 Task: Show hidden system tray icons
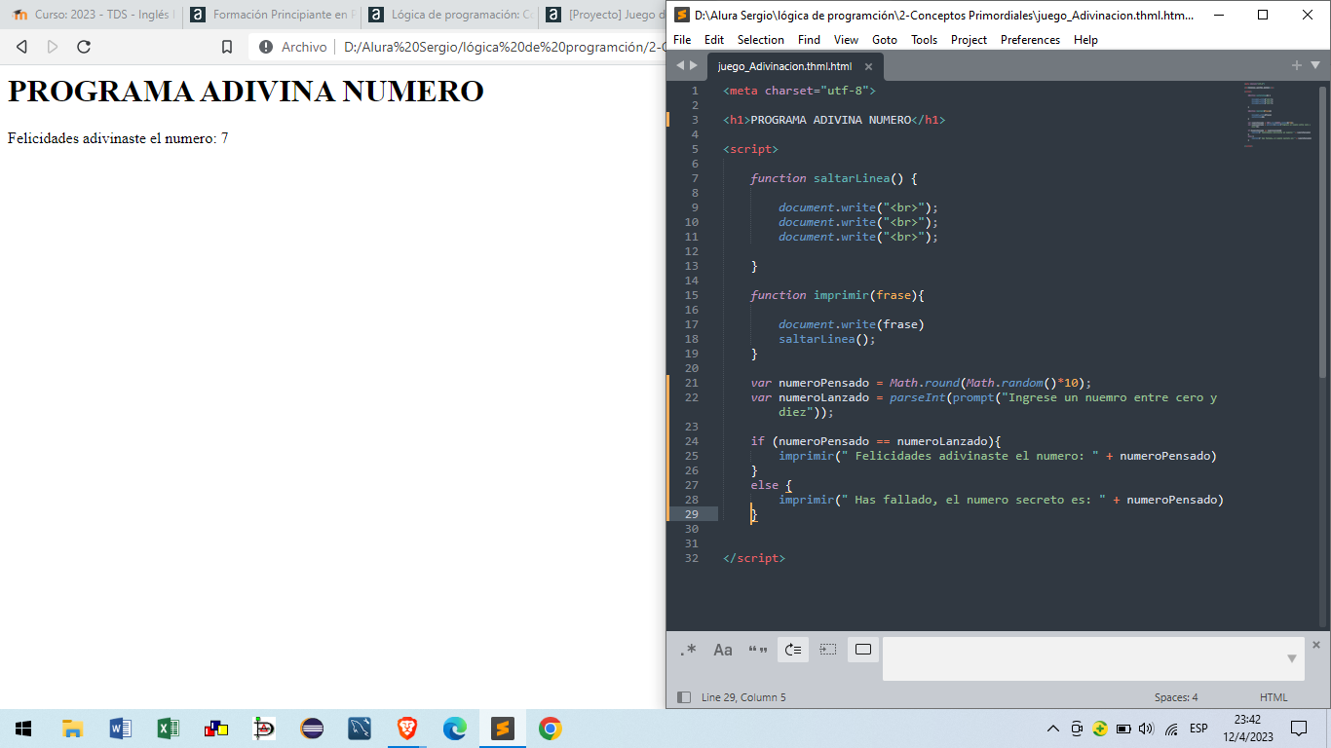pyautogui.click(x=1053, y=729)
